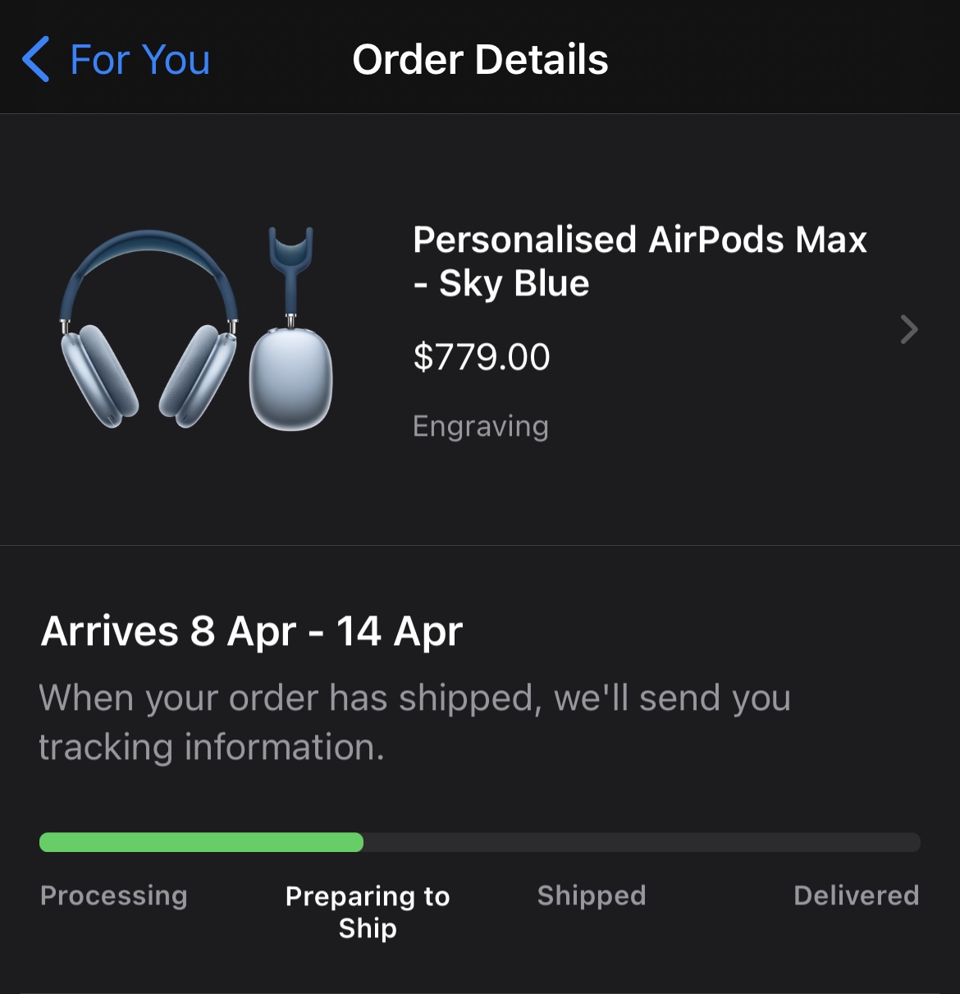The image size is (960, 994).
Task: Open Personalised AirPods Max - Sky Blue item
Action: tap(639, 261)
